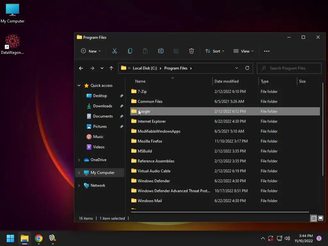The width and height of the screenshot is (328, 246).
Task: Unpin Downloads via its pin icon
Action: 121,106
